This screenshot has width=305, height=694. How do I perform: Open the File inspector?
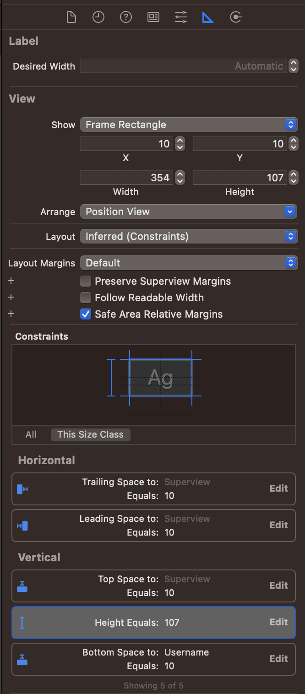pyautogui.click(x=71, y=17)
